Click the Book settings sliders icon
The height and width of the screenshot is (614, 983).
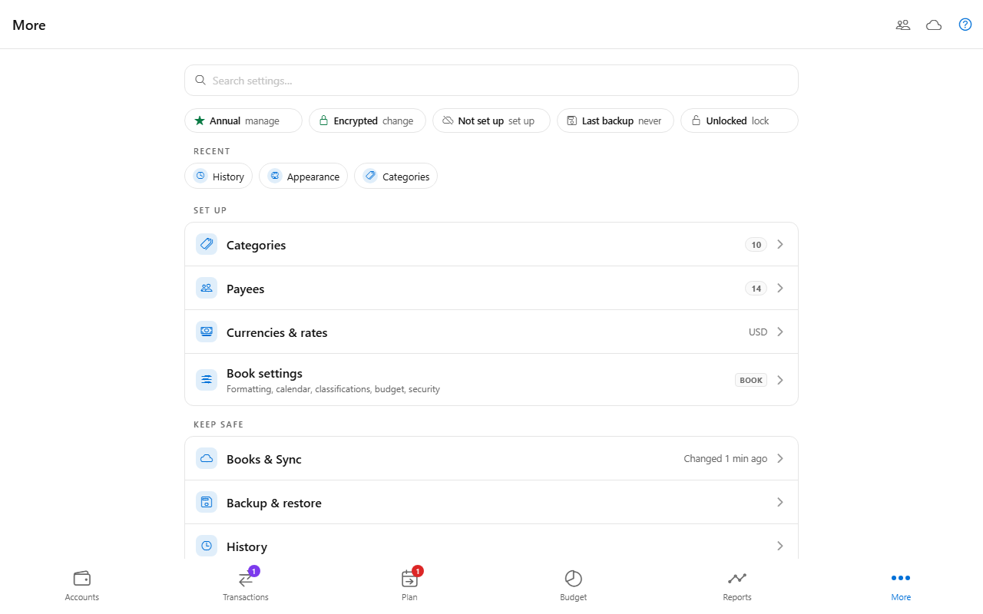point(207,380)
